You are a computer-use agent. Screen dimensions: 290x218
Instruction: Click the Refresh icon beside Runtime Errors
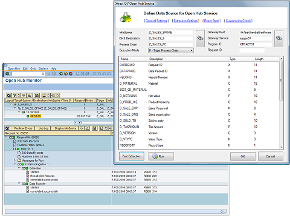(x=7, y=128)
